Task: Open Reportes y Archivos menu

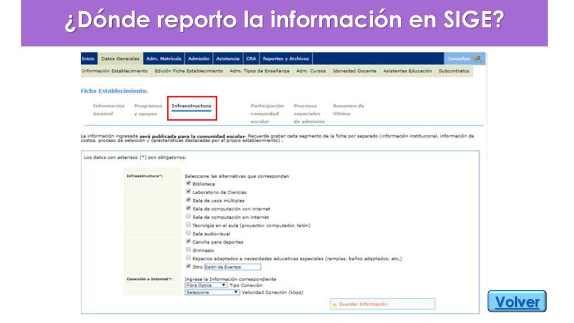Action: [286, 58]
